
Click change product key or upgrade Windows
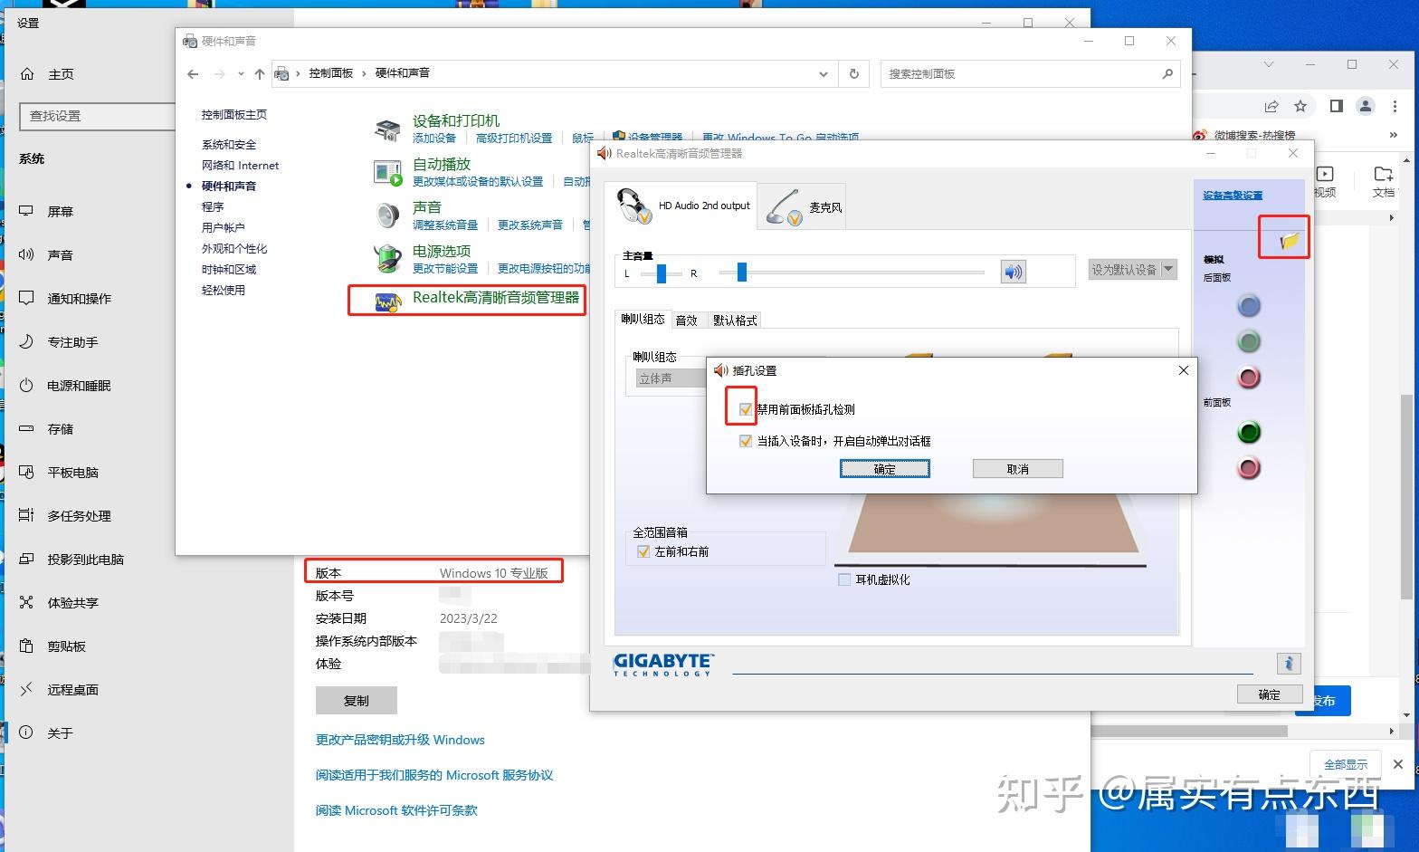(400, 740)
